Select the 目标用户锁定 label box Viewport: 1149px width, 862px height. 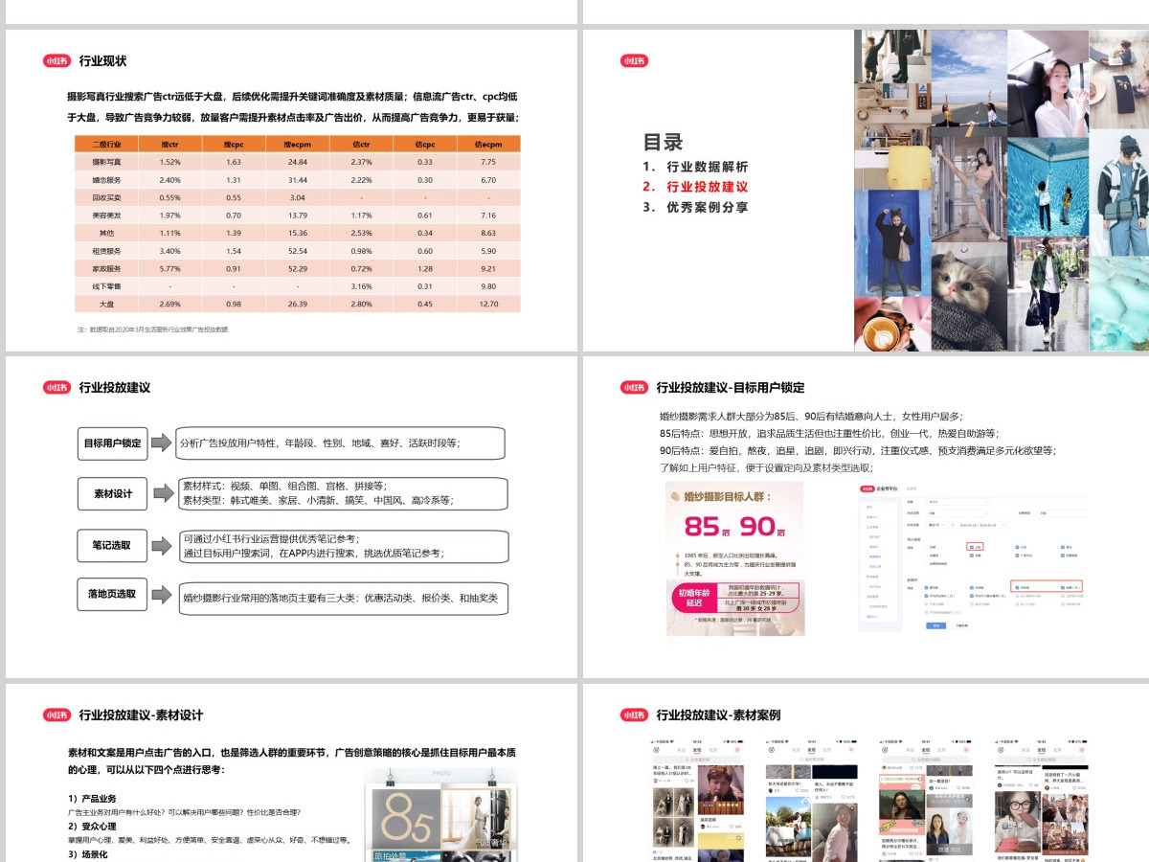pos(112,443)
